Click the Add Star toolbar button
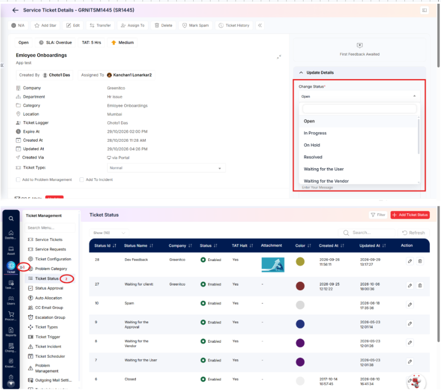 click(x=45, y=25)
